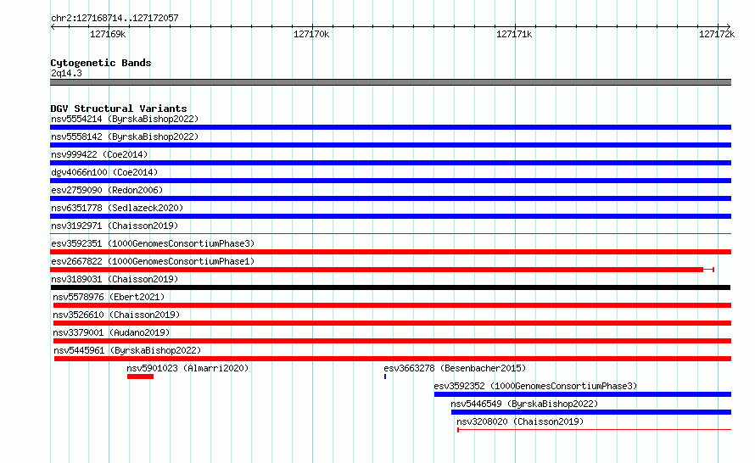Select the red bar under nsv5578976

click(393, 305)
